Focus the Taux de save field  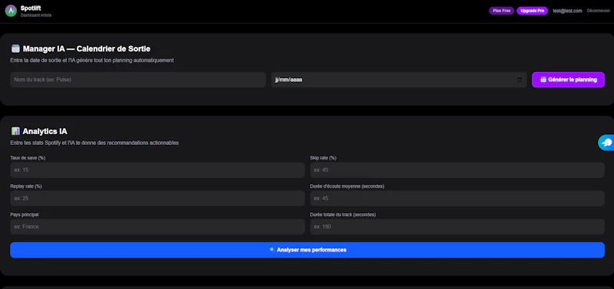click(157, 170)
